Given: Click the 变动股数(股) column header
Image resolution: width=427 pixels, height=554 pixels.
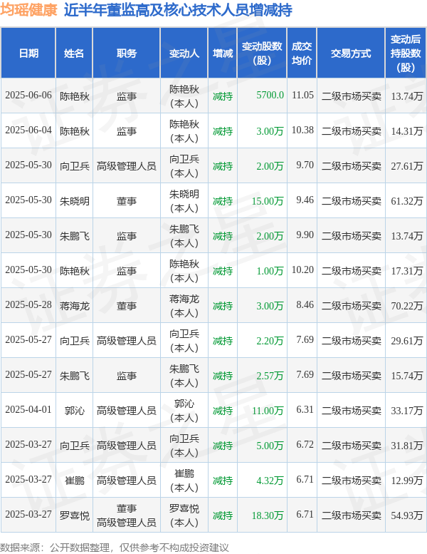Looking at the screenshot, I should pos(262,53).
